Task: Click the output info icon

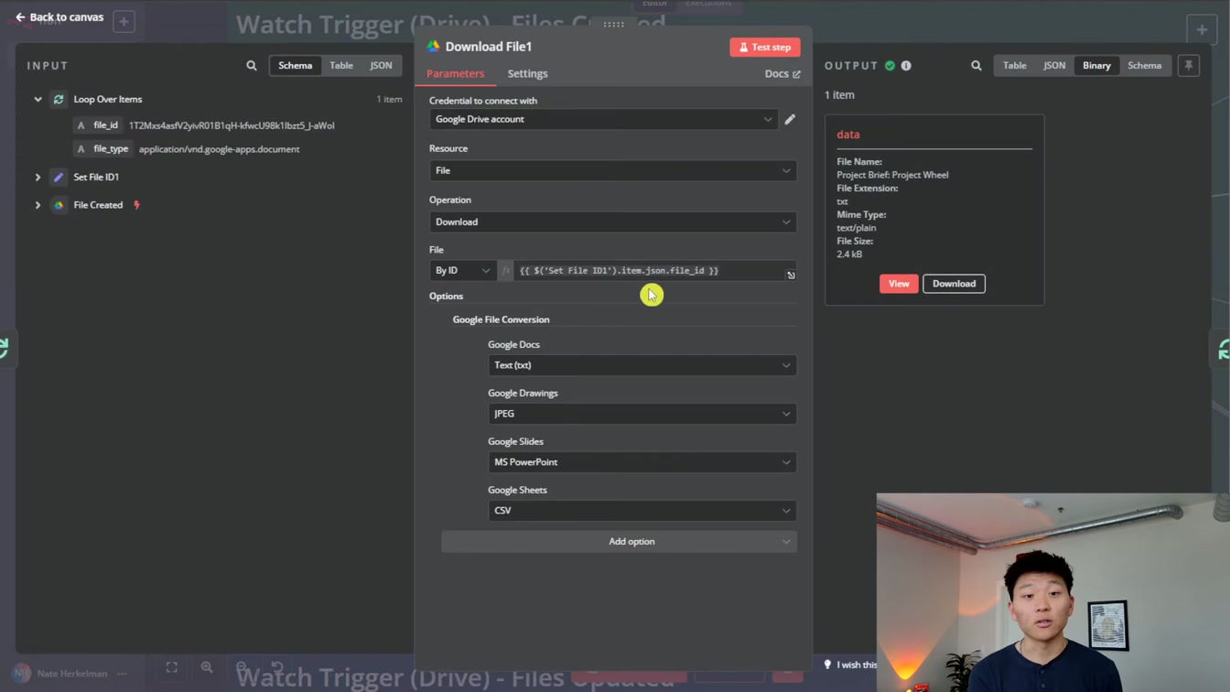Action: (906, 66)
